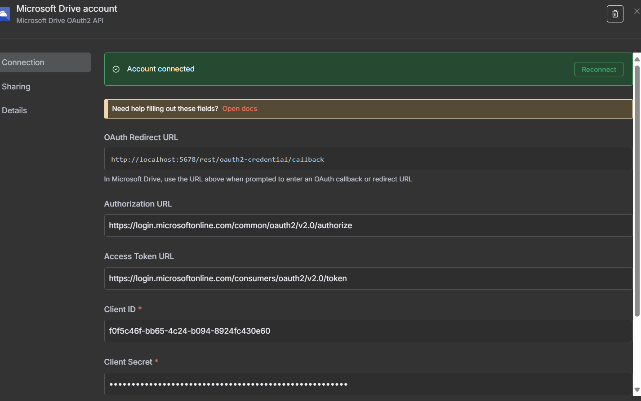This screenshot has width=641, height=401.
Task: Click the Client Secret input field
Action: click(x=368, y=384)
